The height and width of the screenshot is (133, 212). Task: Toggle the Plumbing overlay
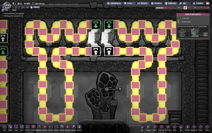[182, 8]
